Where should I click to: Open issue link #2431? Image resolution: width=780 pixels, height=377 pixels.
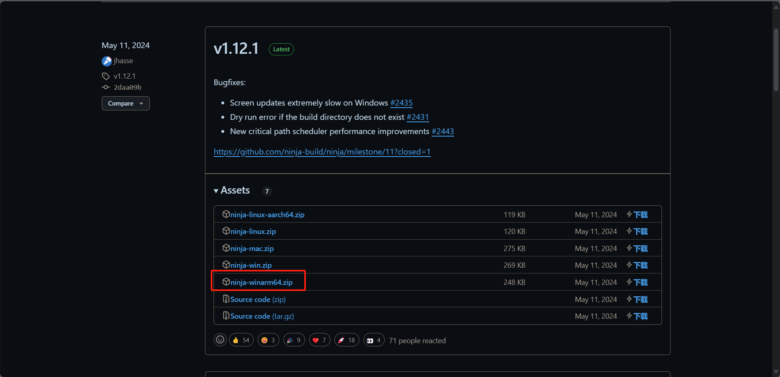[x=418, y=117]
